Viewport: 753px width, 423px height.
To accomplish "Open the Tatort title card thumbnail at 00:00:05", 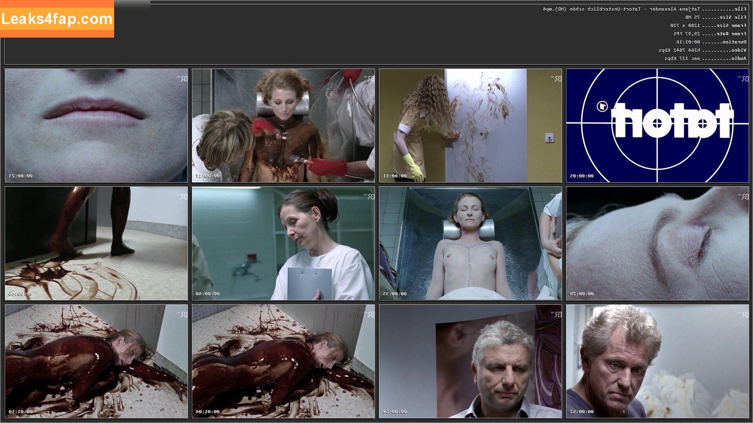I will (657, 125).
